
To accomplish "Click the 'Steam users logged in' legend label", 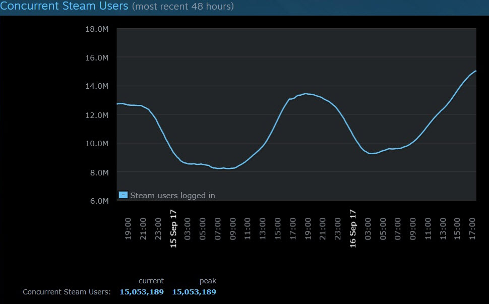I will pos(172,196).
